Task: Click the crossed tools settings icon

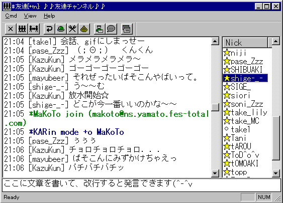Action: click(x=72, y=29)
